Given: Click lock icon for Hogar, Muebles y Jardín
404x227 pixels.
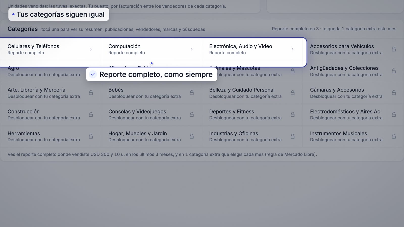Looking at the screenshot, I should [192, 136].
